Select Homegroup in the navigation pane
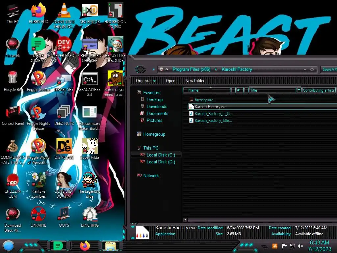 coord(154,134)
